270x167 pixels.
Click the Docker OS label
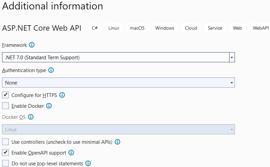(14, 117)
